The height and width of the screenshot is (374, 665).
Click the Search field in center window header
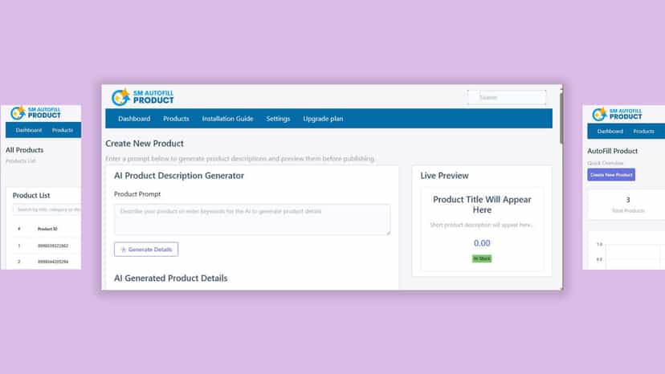(507, 98)
